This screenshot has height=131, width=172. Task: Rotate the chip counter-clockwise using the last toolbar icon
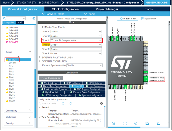coord(159,124)
